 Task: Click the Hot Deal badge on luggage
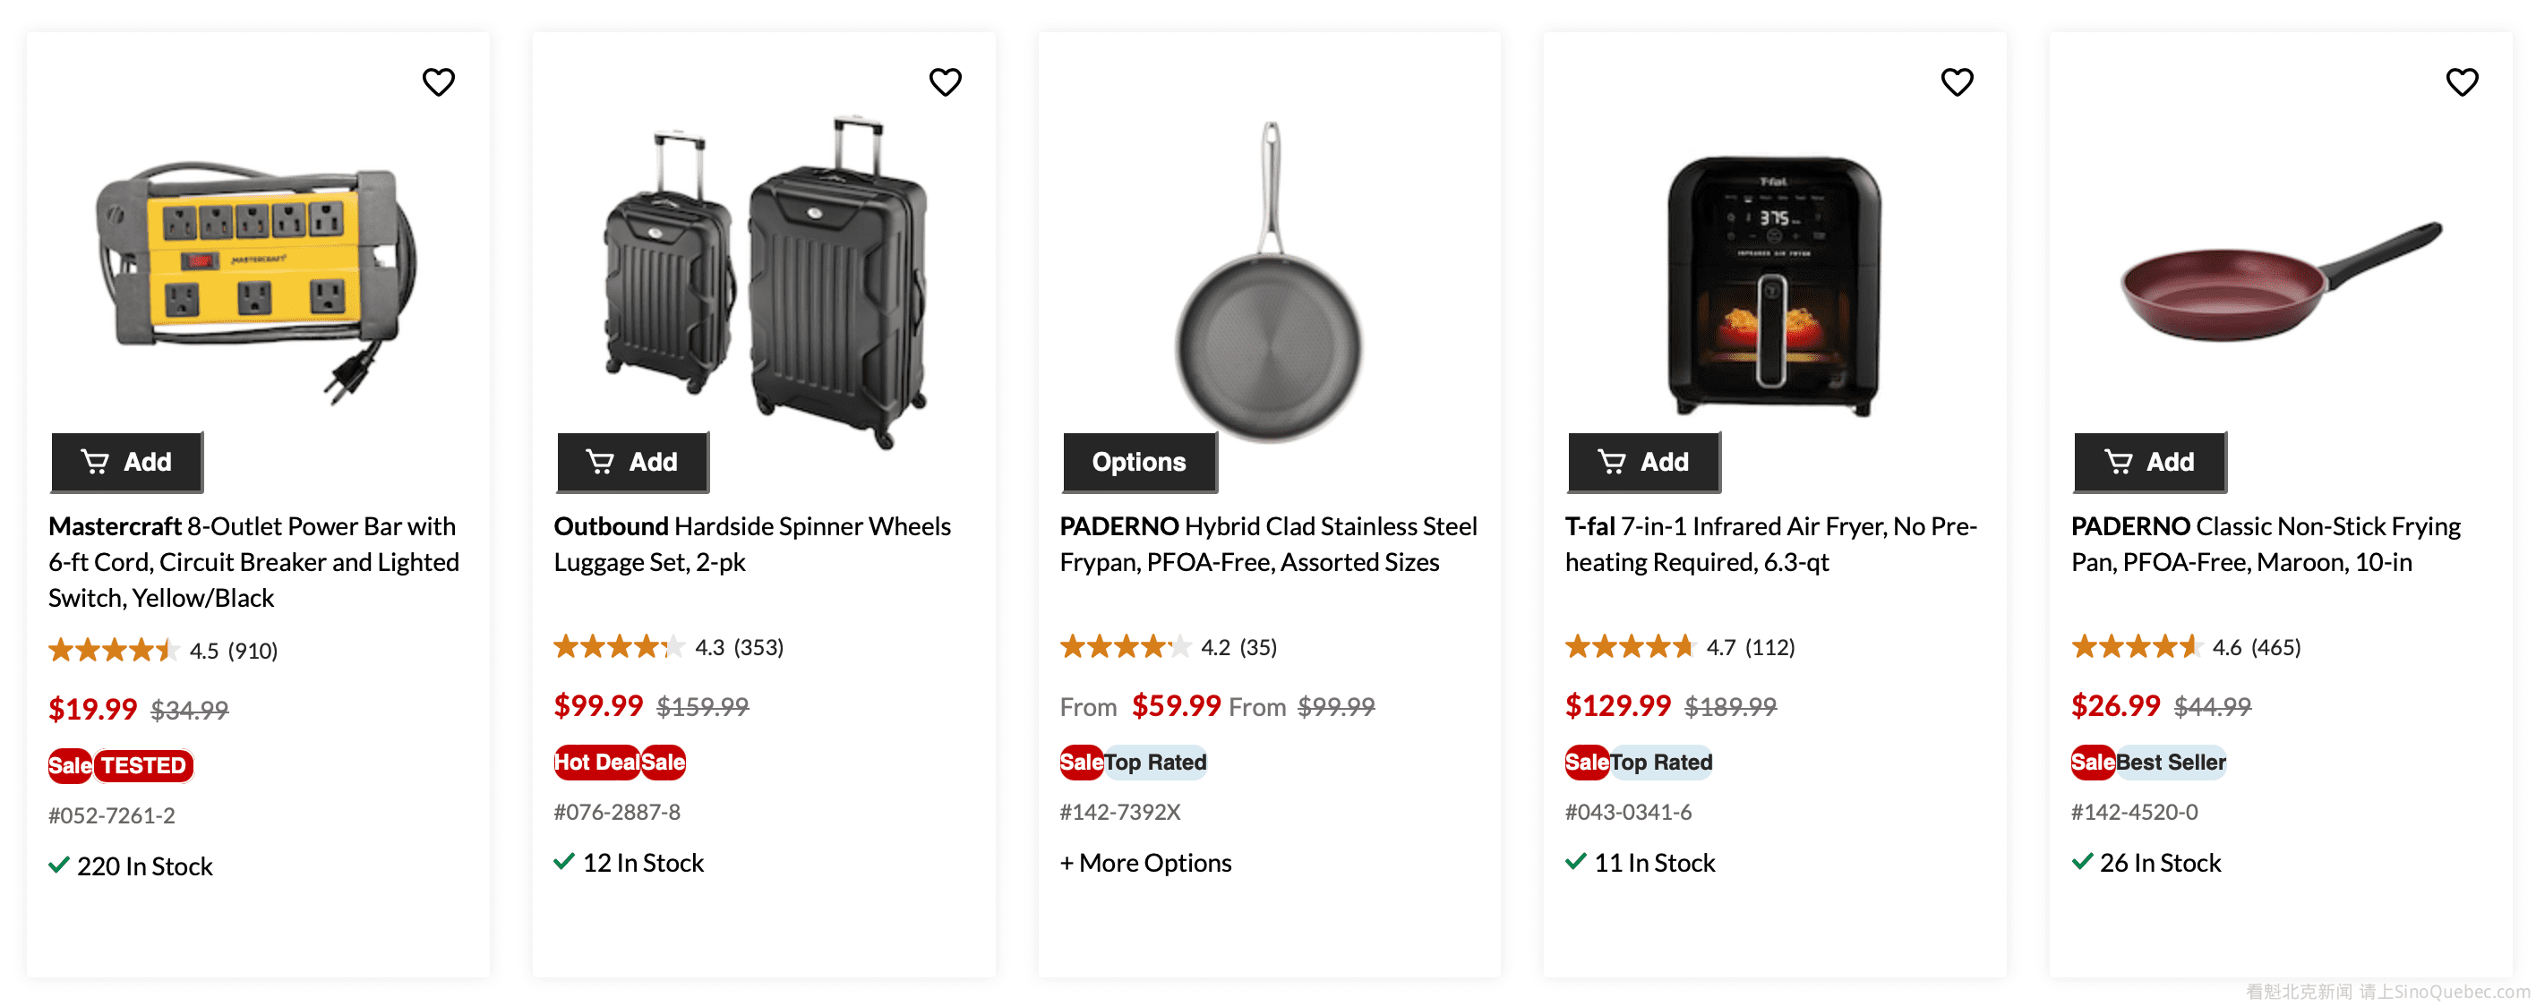596,762
